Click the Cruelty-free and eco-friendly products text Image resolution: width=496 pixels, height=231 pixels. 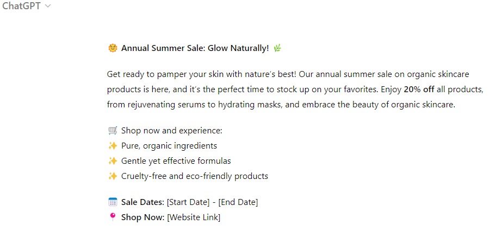(195, 176)
